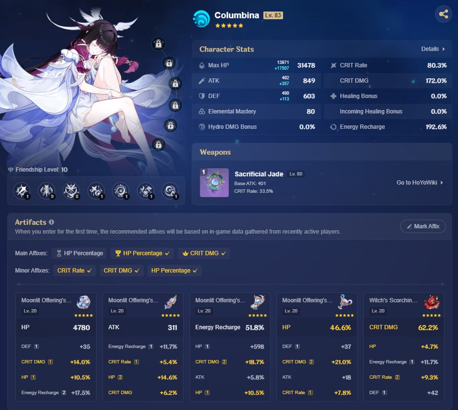This screenshot has width=458, height=410.
Task: Open the Details link in Character Stats
Action: point(433,49)
